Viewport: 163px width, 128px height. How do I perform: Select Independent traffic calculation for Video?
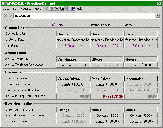click(141, 79)
